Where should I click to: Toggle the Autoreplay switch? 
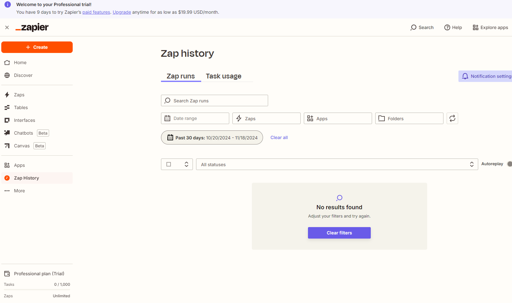click(x=509, y=164)
